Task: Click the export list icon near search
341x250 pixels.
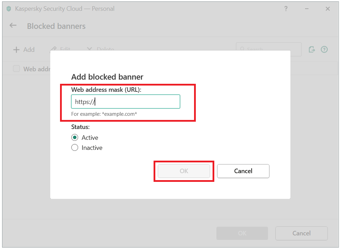Action: [x=312, y=50]
